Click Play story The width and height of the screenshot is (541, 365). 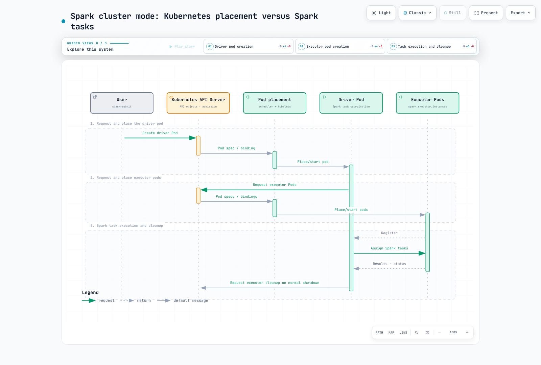pos(182,47)
